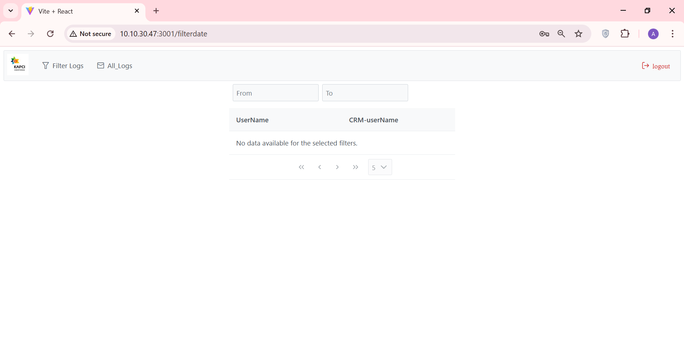Open the extensions puzzle-piece panel
Screen dimensions: 684x363
click(626, 34)
